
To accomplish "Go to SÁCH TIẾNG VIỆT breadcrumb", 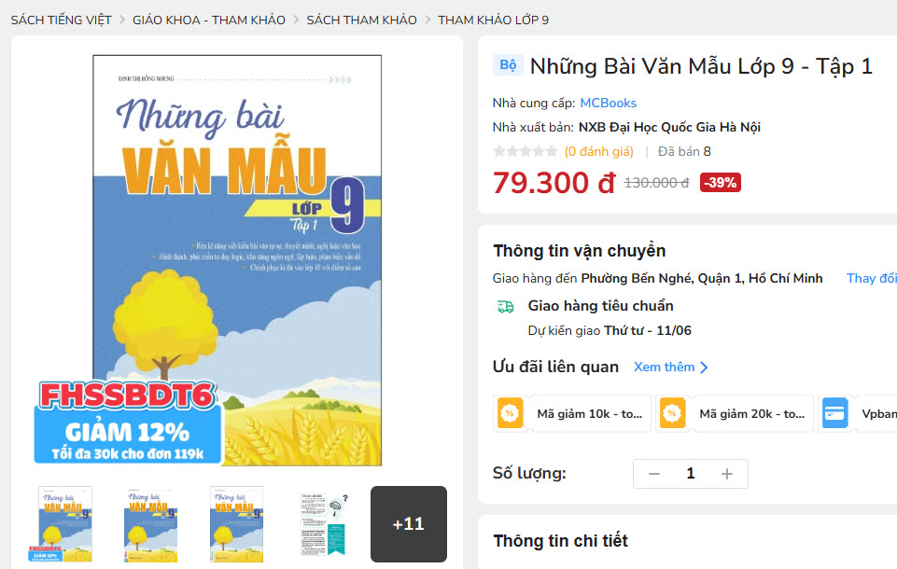I will [x=62, y=20].
